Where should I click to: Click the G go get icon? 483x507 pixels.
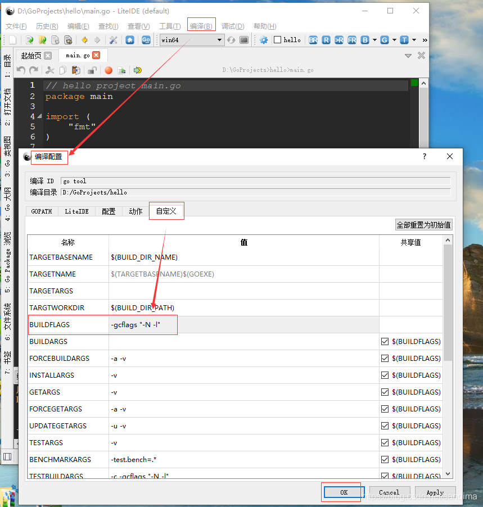tap(385, 40)
